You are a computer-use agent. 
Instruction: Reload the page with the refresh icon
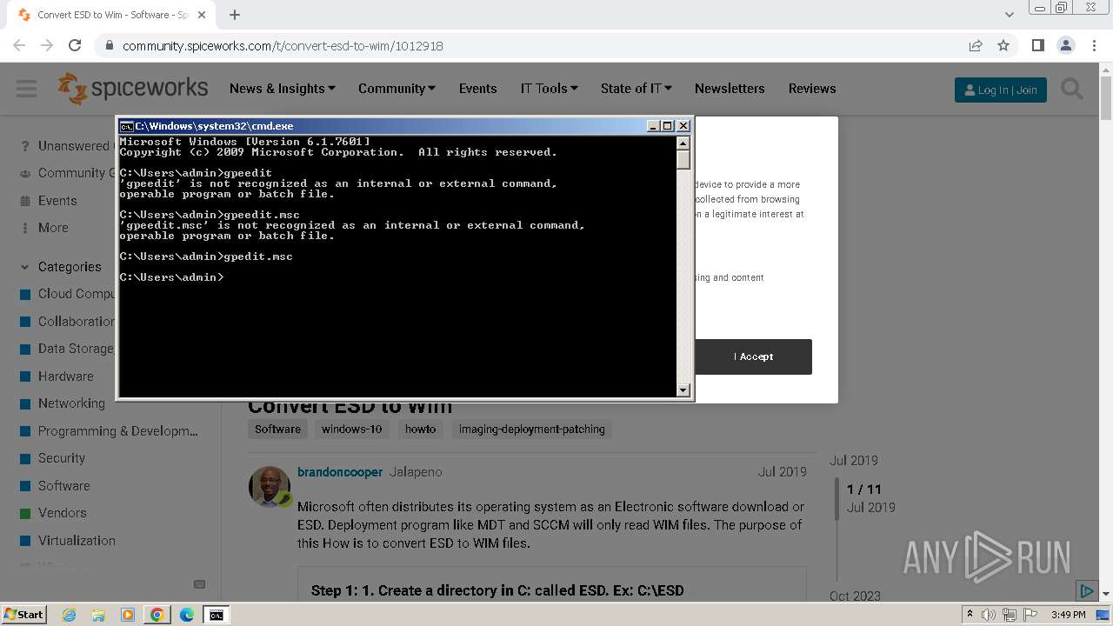click(x=75, y=45)
